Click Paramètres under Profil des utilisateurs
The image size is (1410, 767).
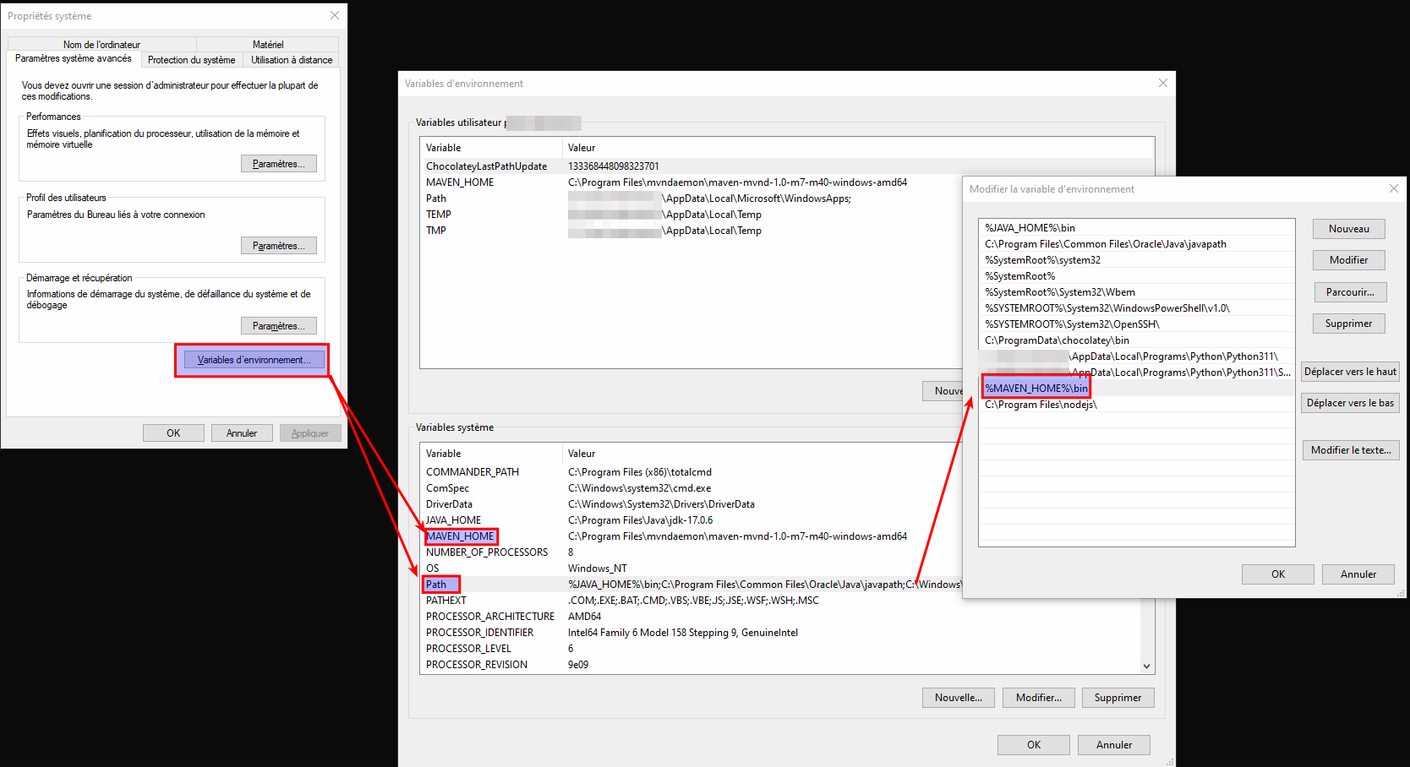279,245
